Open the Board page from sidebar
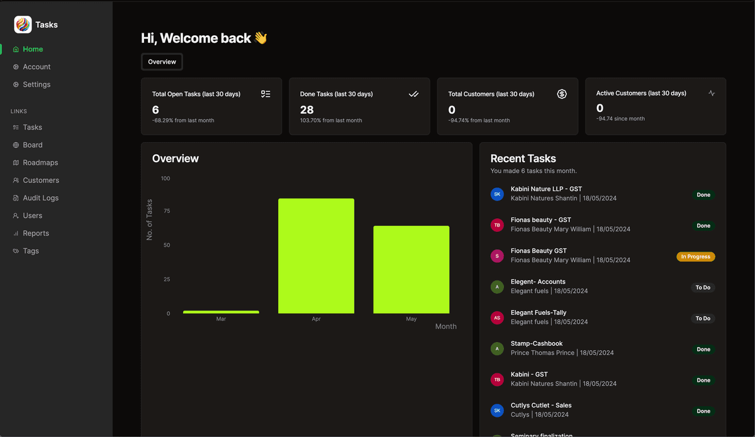 (33, 145)
